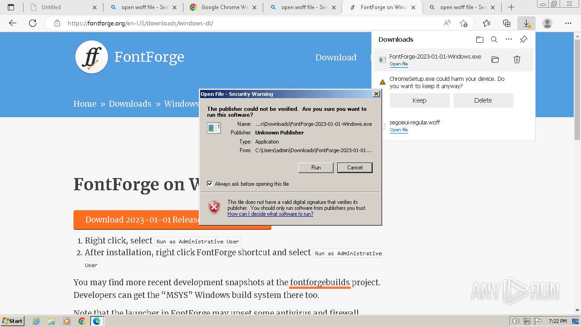This screenshot has width=581, height=327.
Task: Click the FontForge logo icon
Action: [92, 57]
